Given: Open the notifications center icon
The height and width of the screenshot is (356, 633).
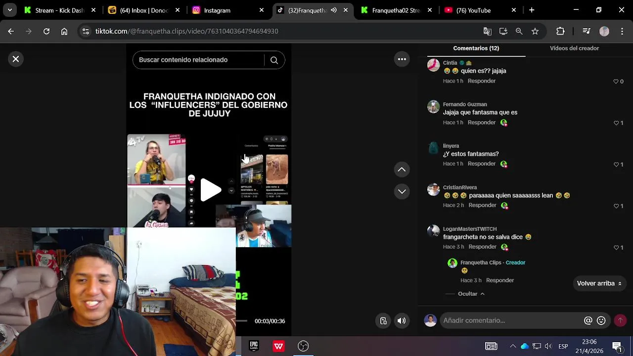Looking at the screenshot, I should (617, 346).
